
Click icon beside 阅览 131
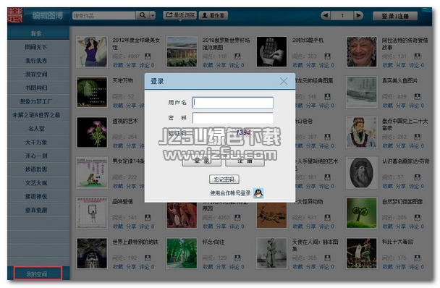418,56
